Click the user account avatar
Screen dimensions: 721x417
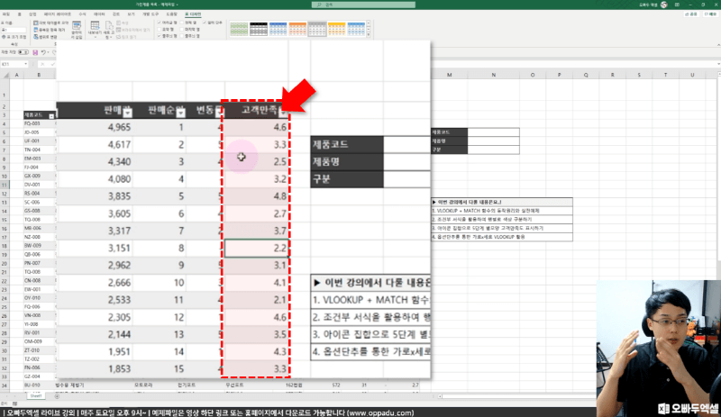pos(664,5)
